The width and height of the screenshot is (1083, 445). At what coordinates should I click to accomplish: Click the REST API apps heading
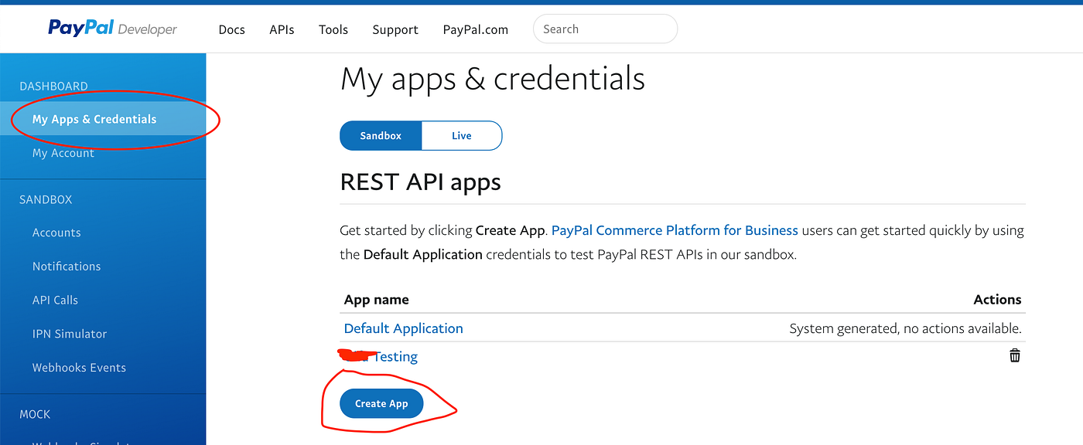pos(420,182)
